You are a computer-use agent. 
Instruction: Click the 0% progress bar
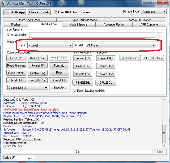[x=78, y=152]
